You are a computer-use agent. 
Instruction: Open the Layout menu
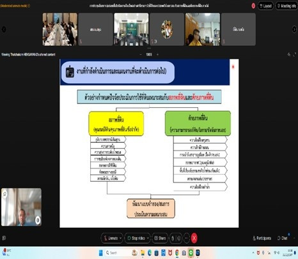pos(265,6)
